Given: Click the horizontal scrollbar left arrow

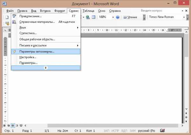Looking at the screenshot, I should (x=25, y=125).
